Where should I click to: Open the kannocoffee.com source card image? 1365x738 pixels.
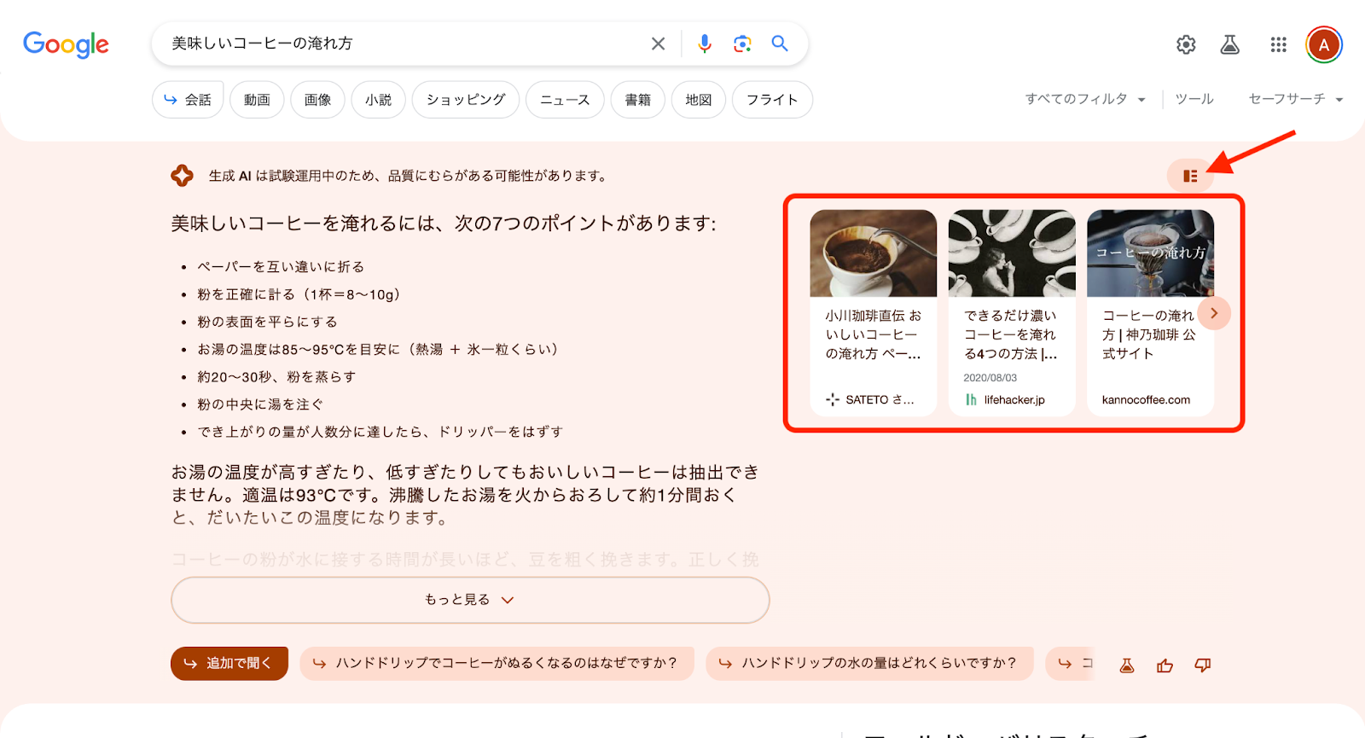point(1150,253)
